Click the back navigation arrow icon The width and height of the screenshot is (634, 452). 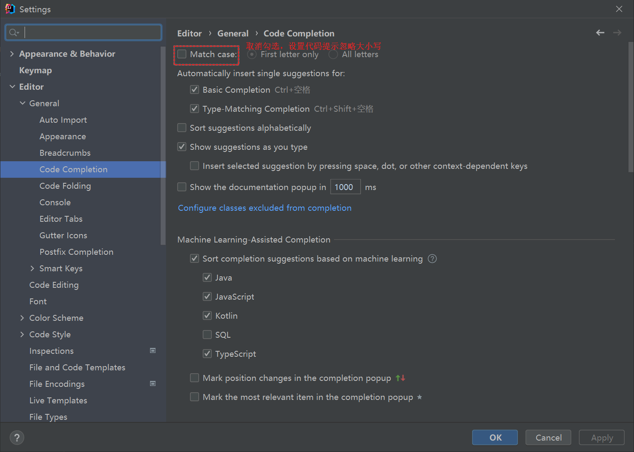click(x=600, y=33)
